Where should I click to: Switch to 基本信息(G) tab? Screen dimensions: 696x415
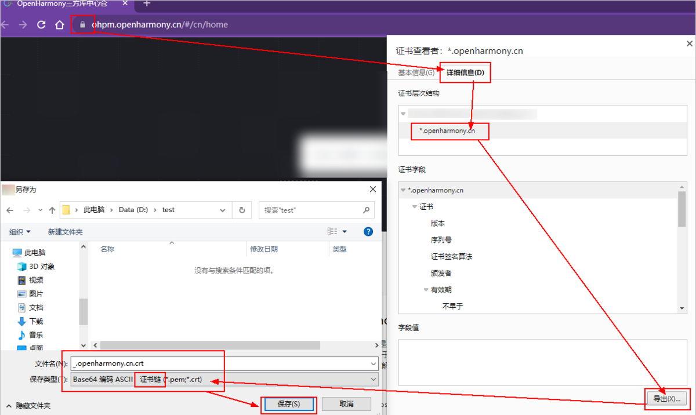(415, 72)
